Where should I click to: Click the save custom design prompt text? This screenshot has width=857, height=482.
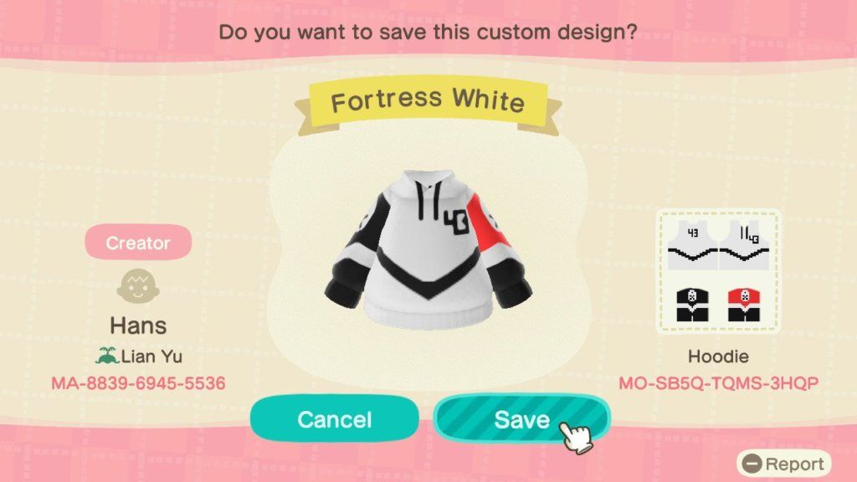tap(428, 33)
